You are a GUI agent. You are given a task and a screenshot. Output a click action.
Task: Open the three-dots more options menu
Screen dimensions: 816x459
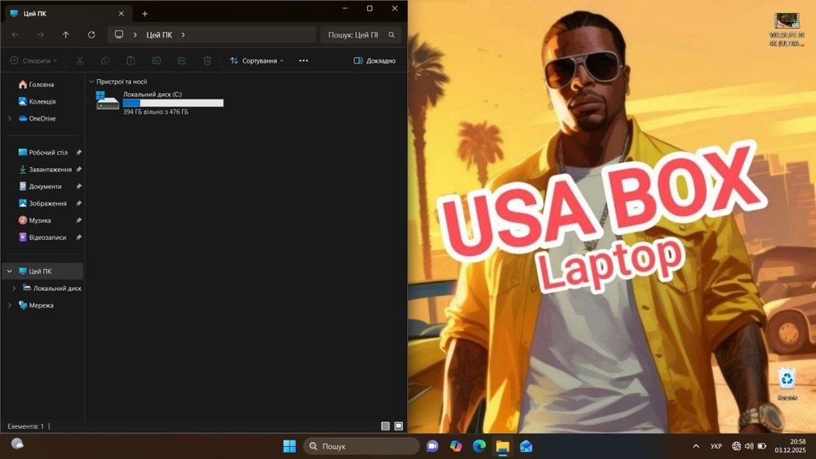304,61
